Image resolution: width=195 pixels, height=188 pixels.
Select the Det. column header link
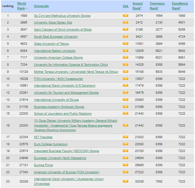(125, 6)
